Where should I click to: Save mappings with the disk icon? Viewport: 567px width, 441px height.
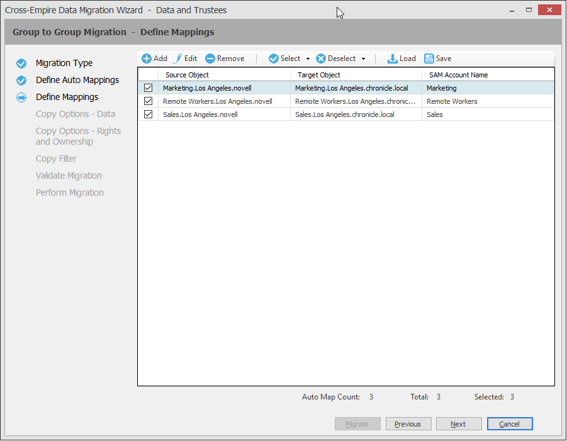pos(438,59)
